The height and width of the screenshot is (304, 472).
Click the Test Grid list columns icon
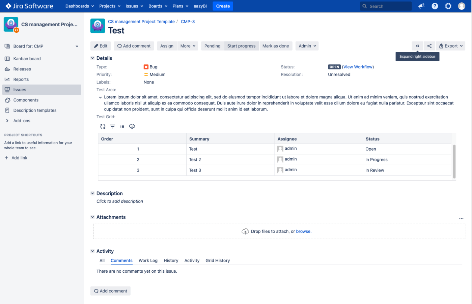point(122,126)
